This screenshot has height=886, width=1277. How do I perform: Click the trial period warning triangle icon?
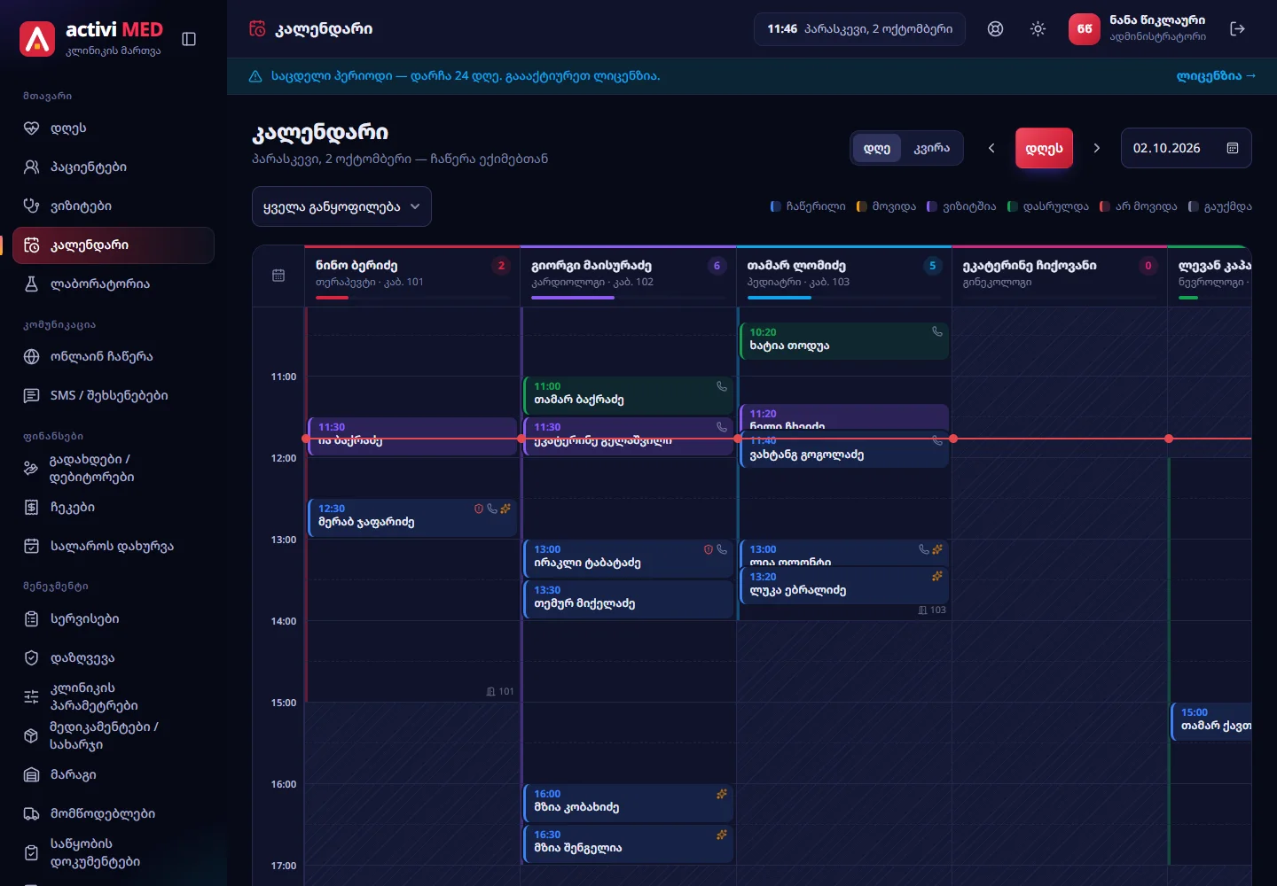coord(255,76)
